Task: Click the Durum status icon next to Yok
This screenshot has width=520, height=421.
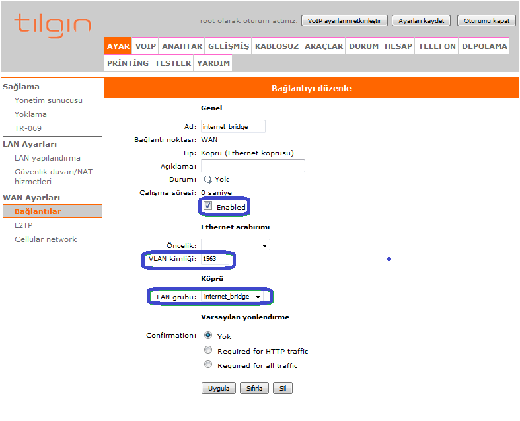Action: [x=208, y=180]
